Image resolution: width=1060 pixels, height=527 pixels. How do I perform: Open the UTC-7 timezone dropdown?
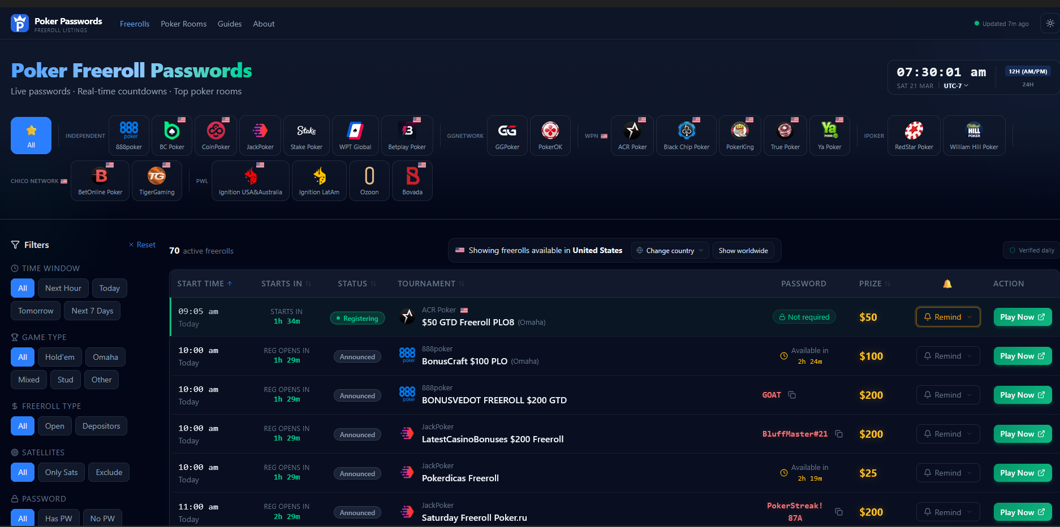[x=956, y=86]
